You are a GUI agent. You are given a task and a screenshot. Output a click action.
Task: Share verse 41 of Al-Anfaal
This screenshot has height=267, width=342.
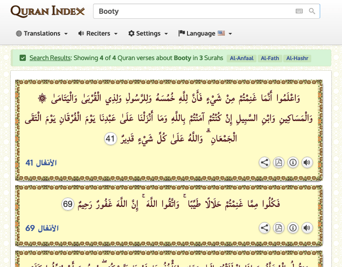pyautogui.click(x=265, y=162)
